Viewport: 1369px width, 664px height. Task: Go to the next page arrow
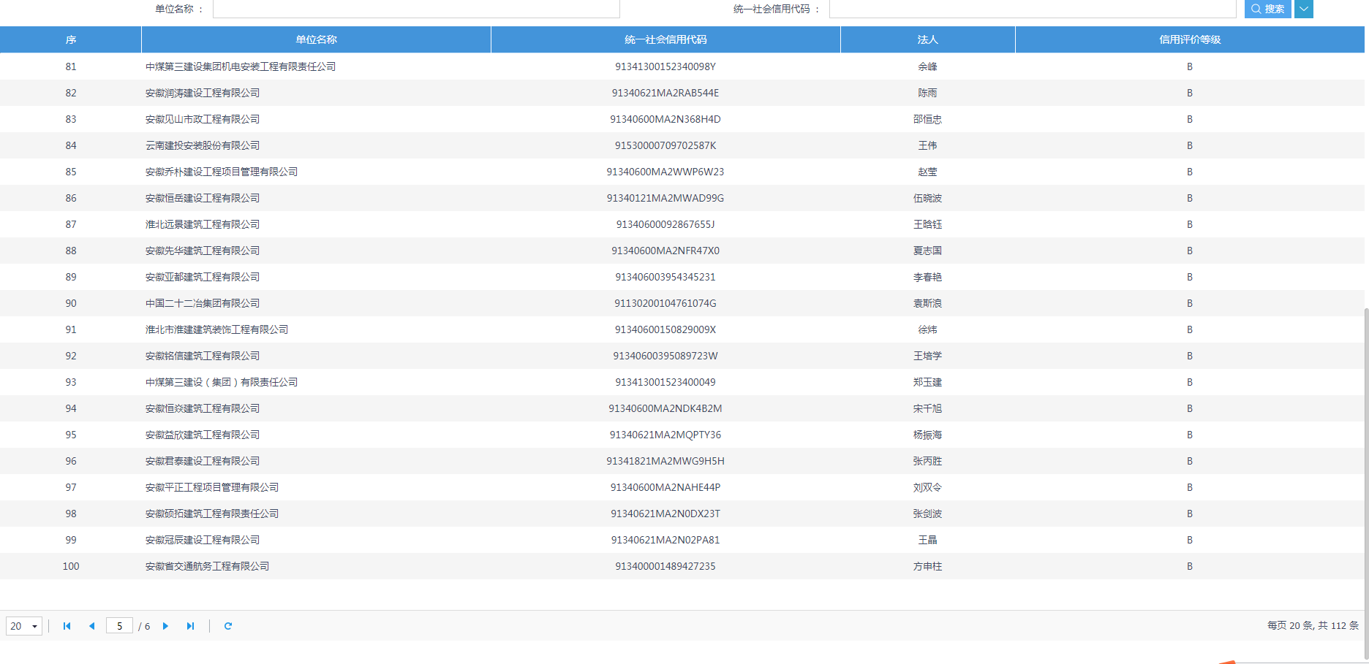click(x=166, y=626)
